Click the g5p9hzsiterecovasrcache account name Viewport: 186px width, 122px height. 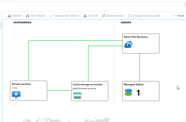click(x=84, y=88)
